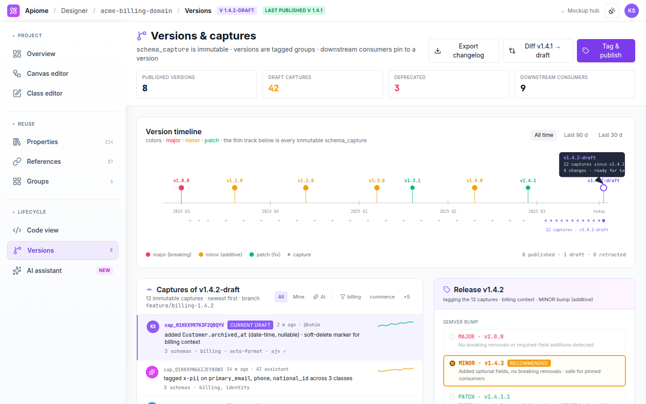The height and width of the screenshot is (404, 646).
Task: Click the branch icon beside Versions & captures heading
Action: click(142, 36)
